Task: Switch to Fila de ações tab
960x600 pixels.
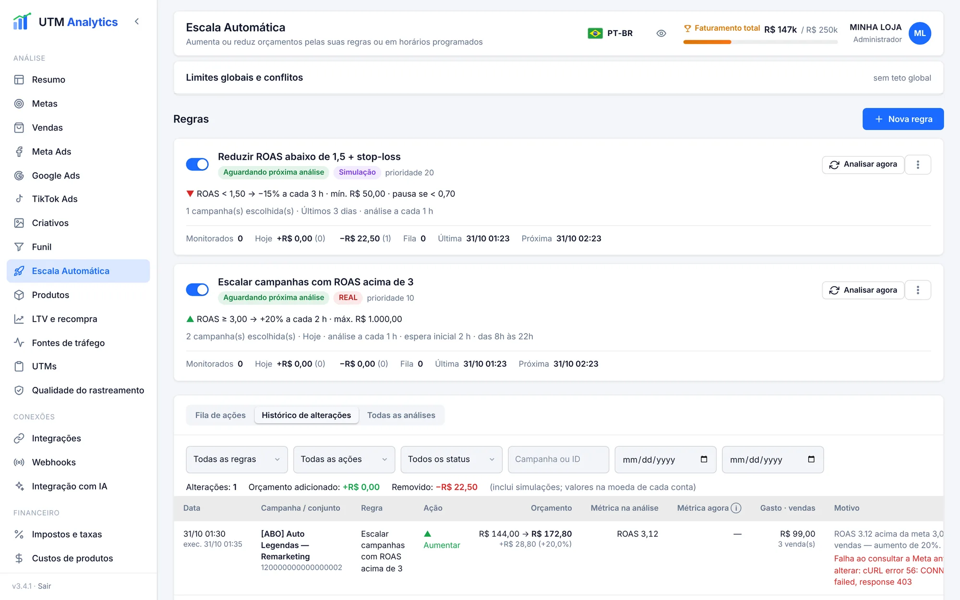Action: coord(220,415)
